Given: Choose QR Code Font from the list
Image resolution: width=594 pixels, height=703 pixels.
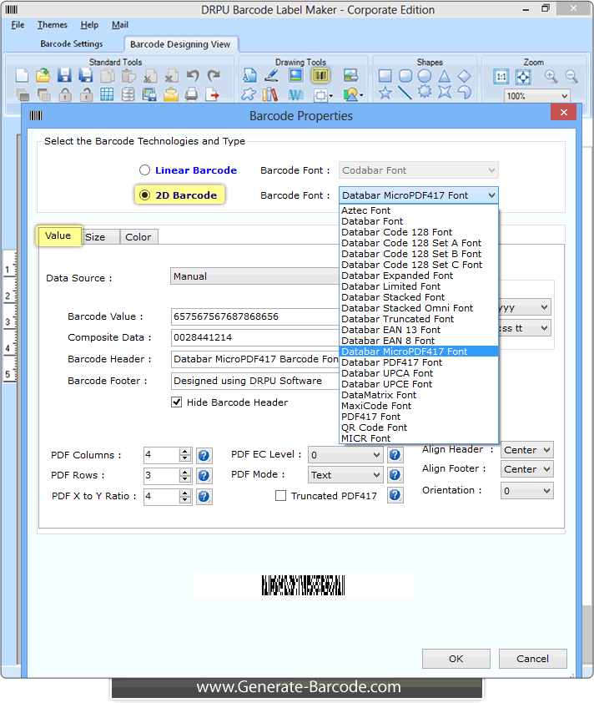Looking at the screenshot, I should (374, 427).
